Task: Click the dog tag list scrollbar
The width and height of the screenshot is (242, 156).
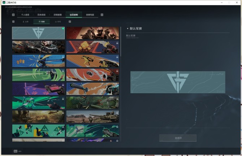Action: point(121,42)
